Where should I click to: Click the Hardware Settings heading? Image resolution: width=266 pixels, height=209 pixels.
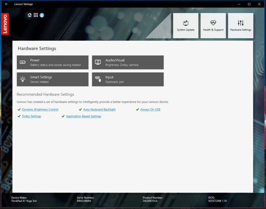(x=37, y=49)
